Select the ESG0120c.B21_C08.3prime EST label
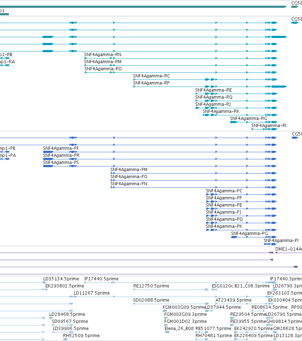The height and width of the screenshot is (341, 302). coord(241,286)
